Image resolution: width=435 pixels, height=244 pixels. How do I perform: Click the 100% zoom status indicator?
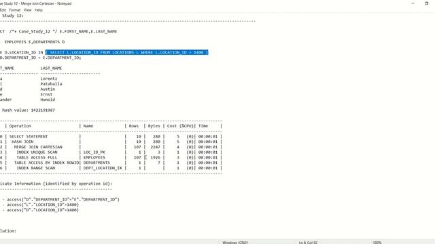(x=377, y=243)
